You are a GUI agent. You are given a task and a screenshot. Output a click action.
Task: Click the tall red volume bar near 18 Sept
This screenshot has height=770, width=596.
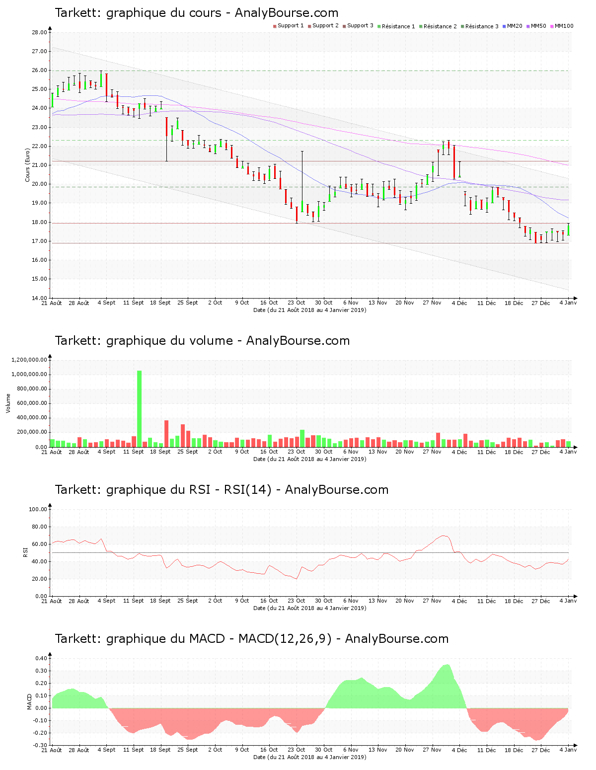tap(166, 433)
